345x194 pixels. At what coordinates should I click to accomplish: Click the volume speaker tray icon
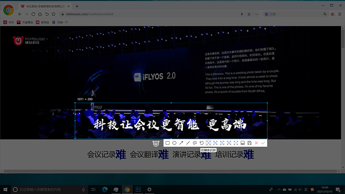[300, 190]
